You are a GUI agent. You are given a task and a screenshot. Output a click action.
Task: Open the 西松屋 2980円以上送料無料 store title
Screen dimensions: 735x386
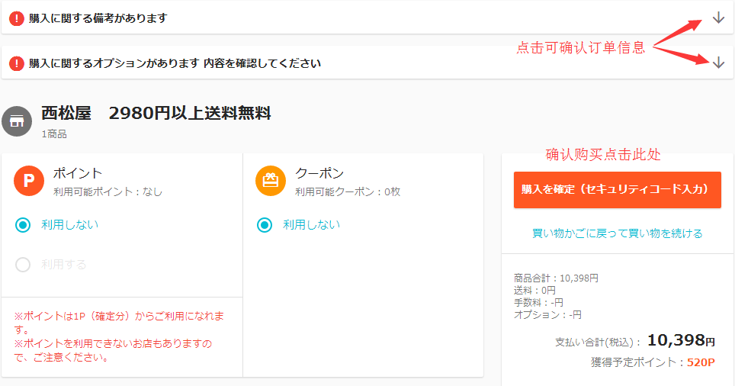click(156, 114)
